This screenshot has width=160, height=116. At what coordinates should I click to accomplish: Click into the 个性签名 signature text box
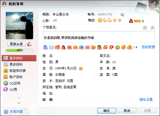[x=99, y=37]
